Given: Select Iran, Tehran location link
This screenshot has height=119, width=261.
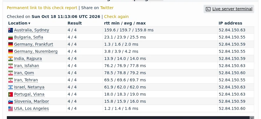Looking at the screenshot, I should (26, 80).
